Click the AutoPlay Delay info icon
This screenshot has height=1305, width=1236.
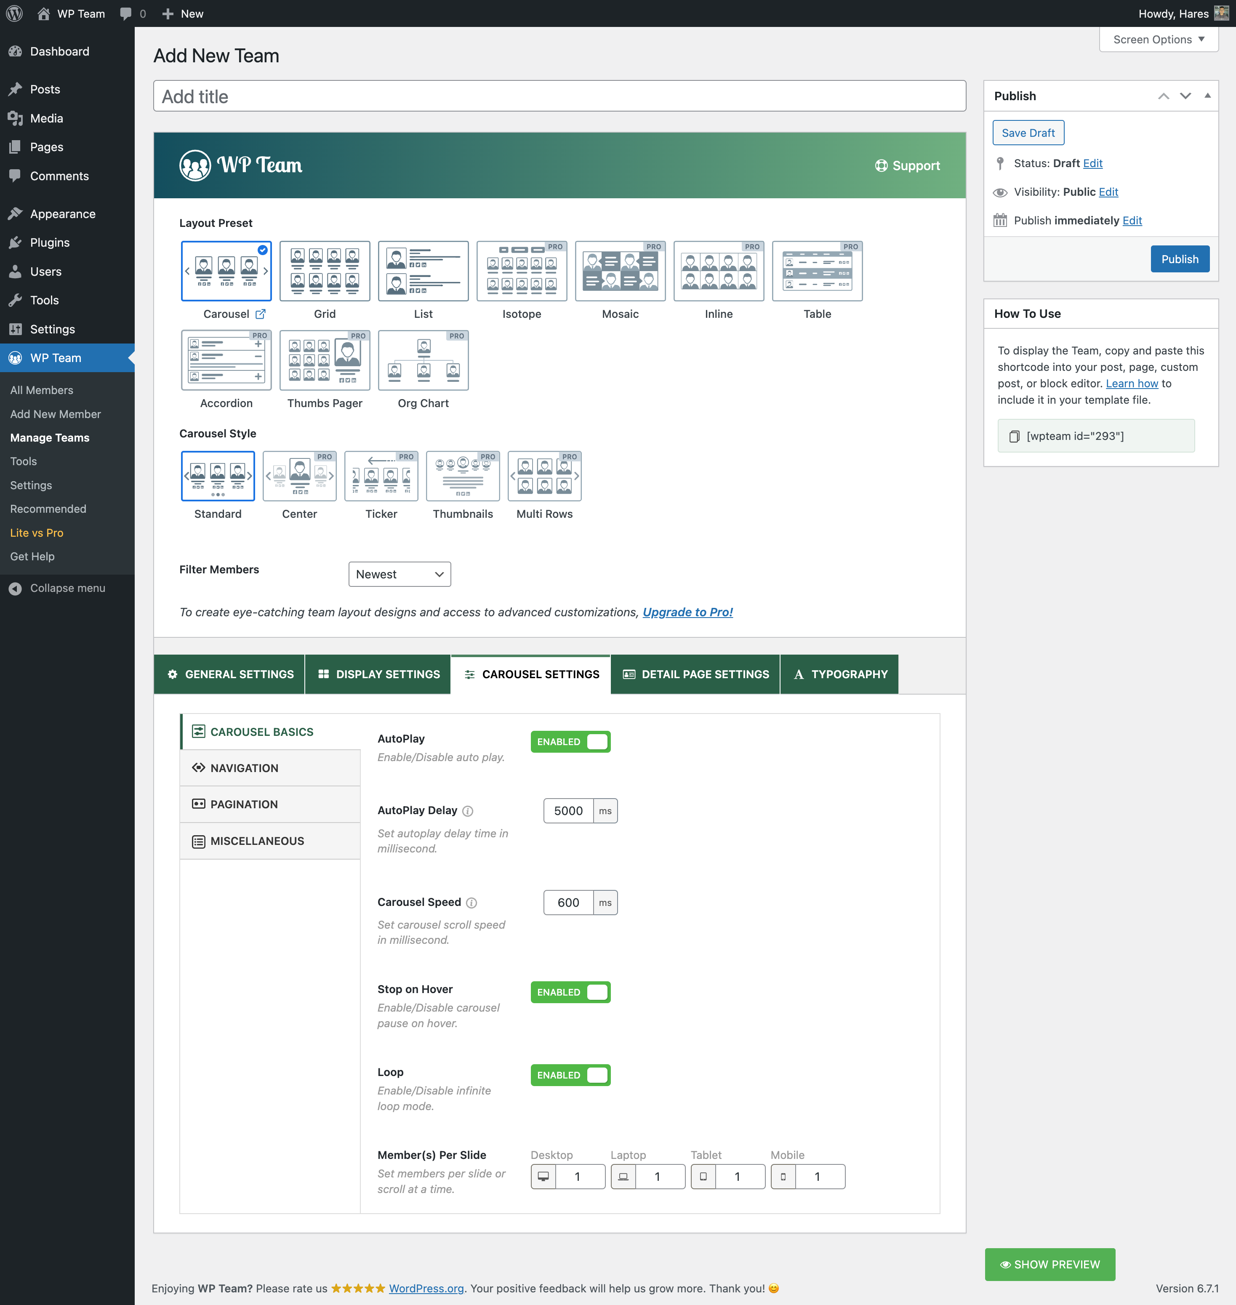tap(468, 811)
